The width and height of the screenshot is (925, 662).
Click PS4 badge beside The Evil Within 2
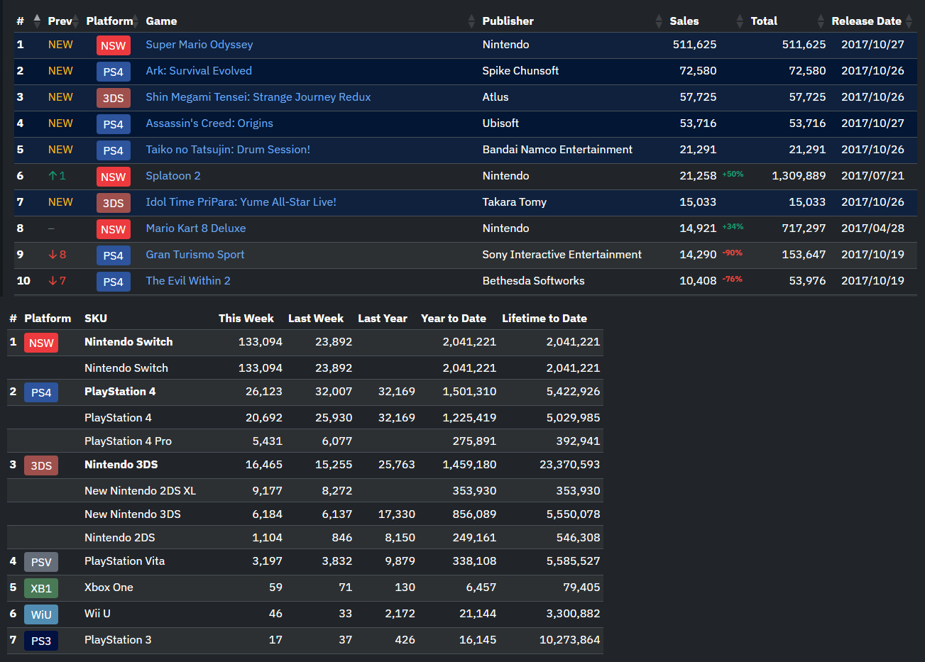(114, 282)
